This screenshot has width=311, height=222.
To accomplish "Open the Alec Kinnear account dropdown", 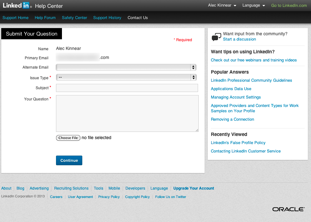I will click(222, 5).
